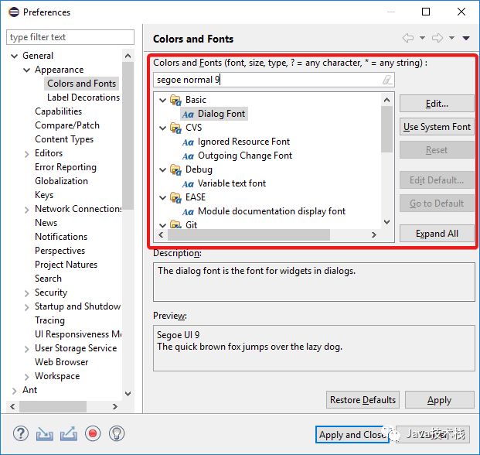Go forward with the right arrow icon

(x=437, y=38)
